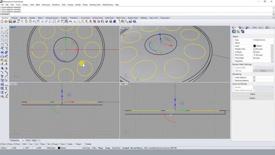Screen dimensions: 275x155
Task: Click the white Display Color swatch
Action: click(254, 49)
